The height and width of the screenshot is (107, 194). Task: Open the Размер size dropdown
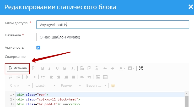pos(70,86)
